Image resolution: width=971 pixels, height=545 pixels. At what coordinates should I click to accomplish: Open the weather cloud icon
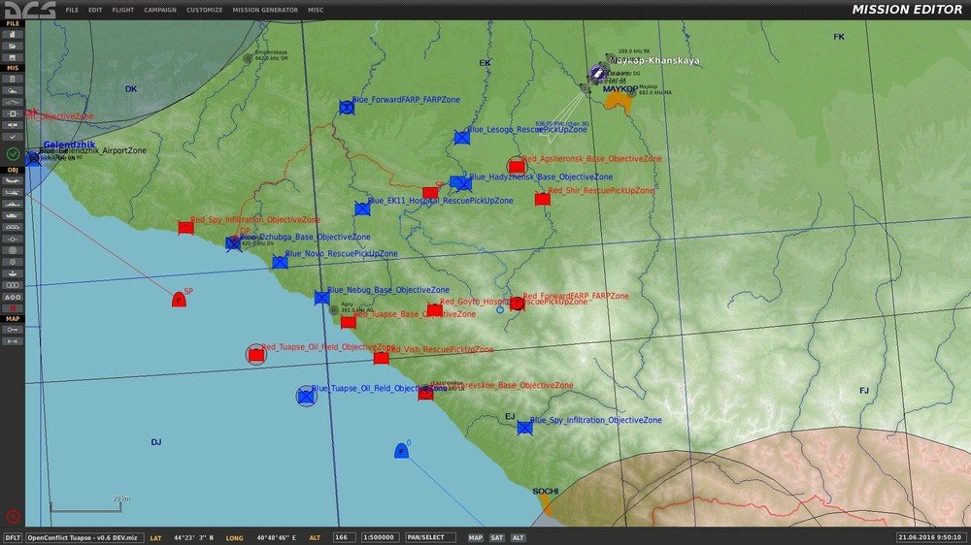[x=13, y=91]
